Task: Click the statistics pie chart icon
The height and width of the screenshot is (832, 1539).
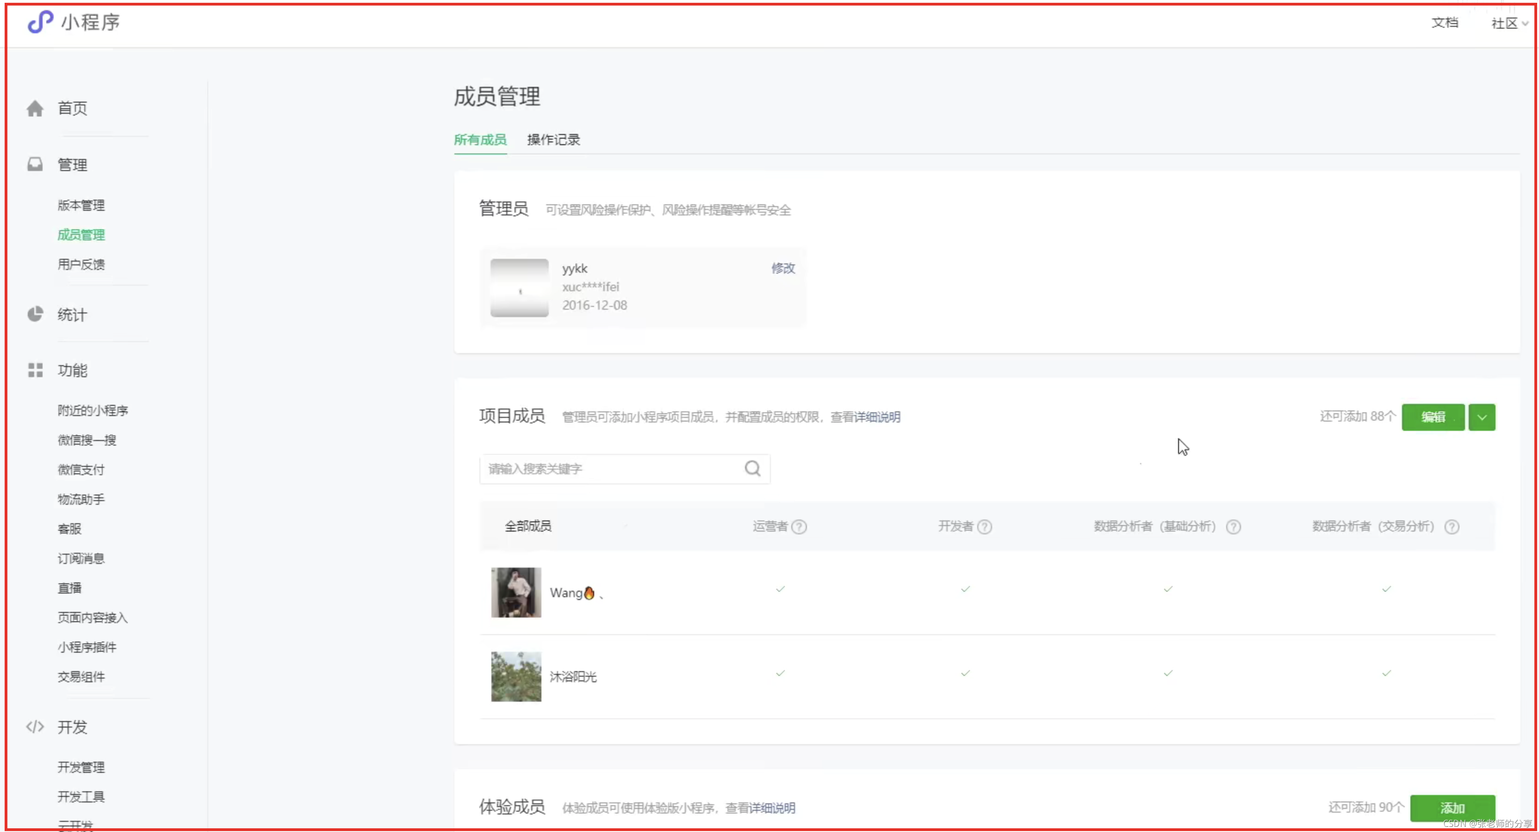Action: [x=35, y=314]
